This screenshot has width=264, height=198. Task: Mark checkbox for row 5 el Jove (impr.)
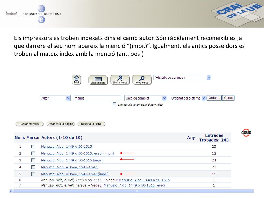(33, 174)
